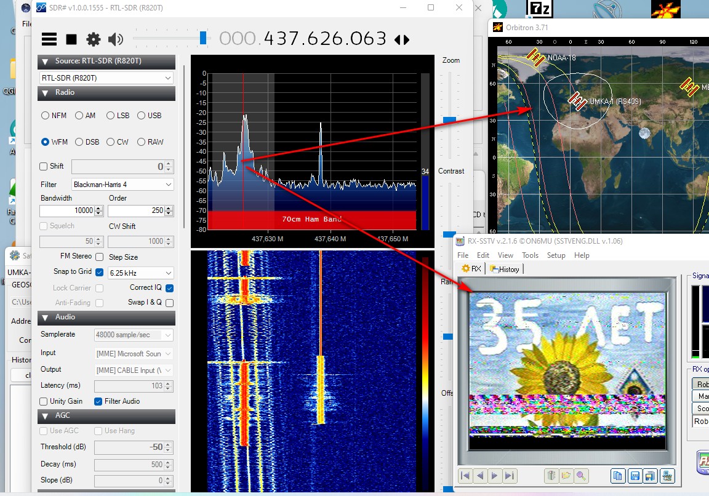Click the frequency step arrows icon
The width and height of the screenshot is (709, 496).
coord(401,39)
